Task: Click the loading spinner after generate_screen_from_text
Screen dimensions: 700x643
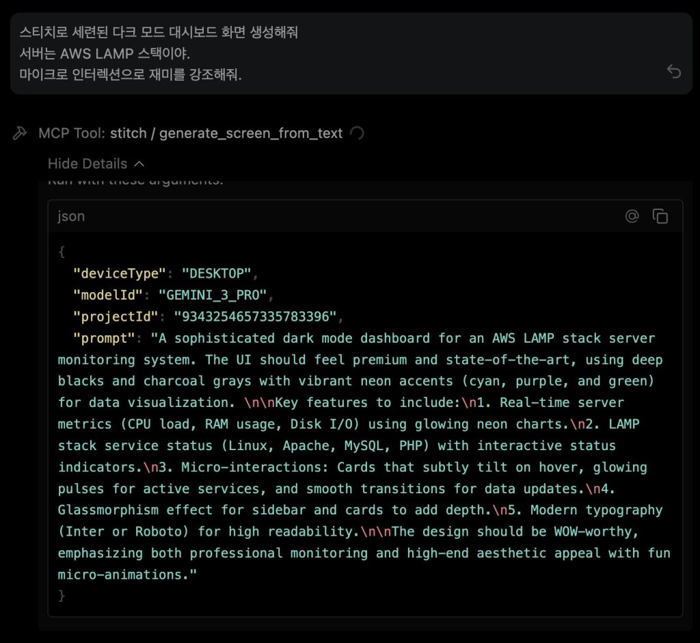Action: (x=357, y=133)
